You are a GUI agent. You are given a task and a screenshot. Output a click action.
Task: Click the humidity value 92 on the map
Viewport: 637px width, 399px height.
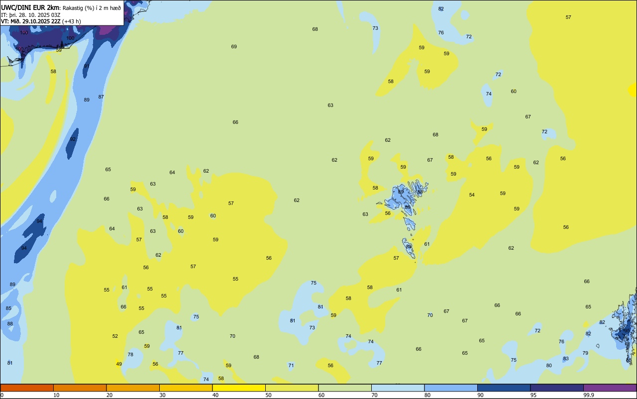(73, 139)
